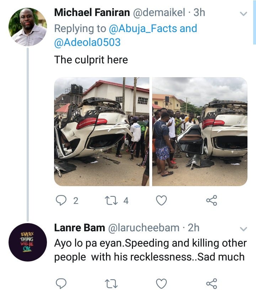Image resolution: width=256 pixels, height=290 pixels.
Task: Reply to Lanre Bam's tweet
Action: click(62, 283)
